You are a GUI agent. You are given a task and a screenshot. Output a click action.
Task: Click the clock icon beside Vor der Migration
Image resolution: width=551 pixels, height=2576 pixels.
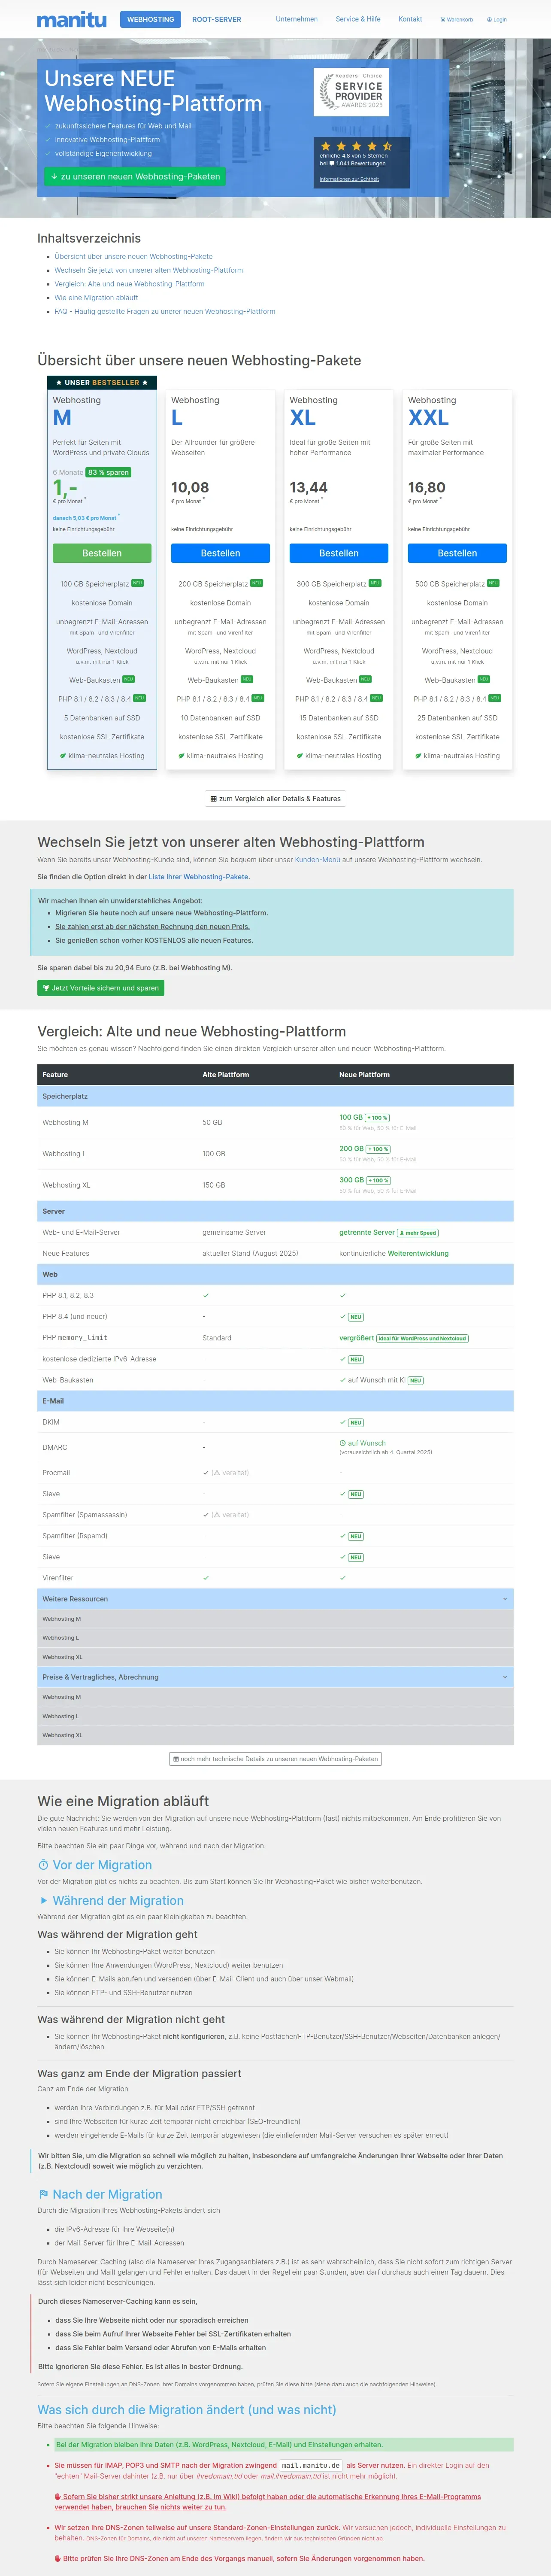(x=43, y=1866)
